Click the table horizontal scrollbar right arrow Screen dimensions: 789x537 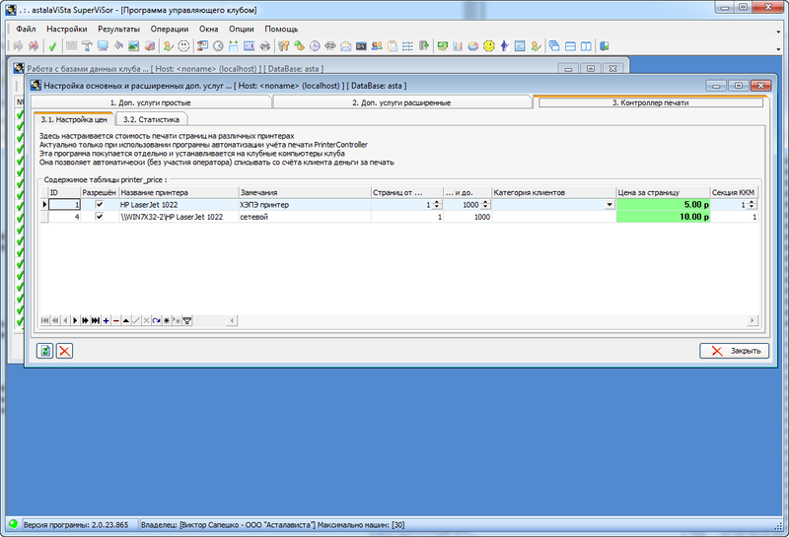pos(753,321)
